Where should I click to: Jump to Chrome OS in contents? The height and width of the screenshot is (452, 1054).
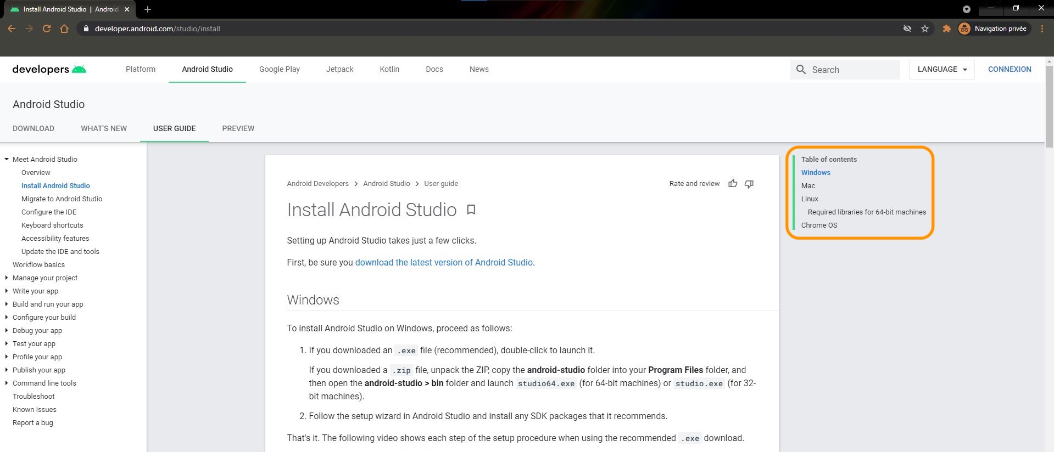click(x=819, y=225)
